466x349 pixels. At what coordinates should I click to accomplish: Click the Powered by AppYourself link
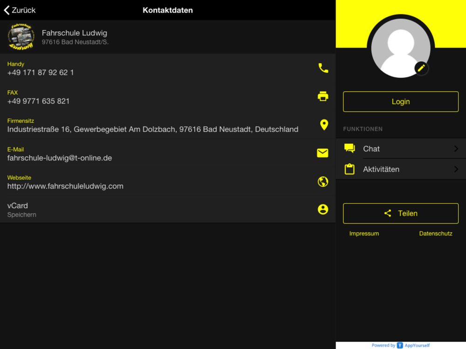point(401,345)
